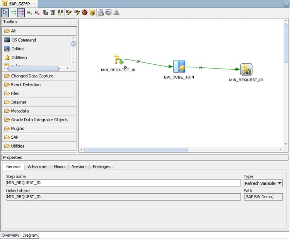290x239 pixels.
Task: Click the wrench settings toolbar icon
Action: [108, 13]
